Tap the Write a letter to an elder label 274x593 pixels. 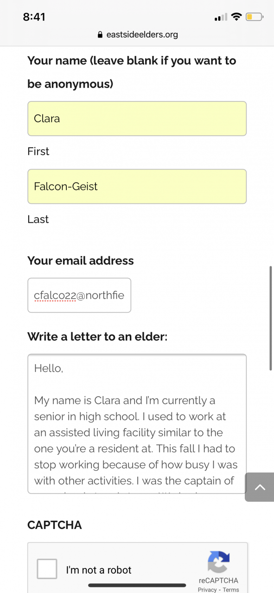(x=97, y=336)
